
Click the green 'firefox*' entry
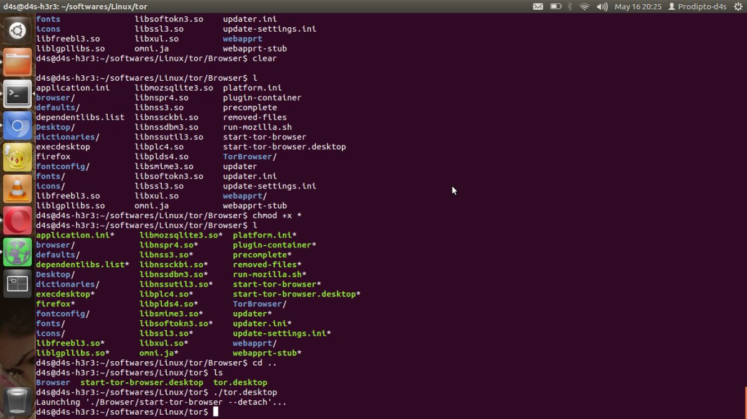(x=55, y=304)
